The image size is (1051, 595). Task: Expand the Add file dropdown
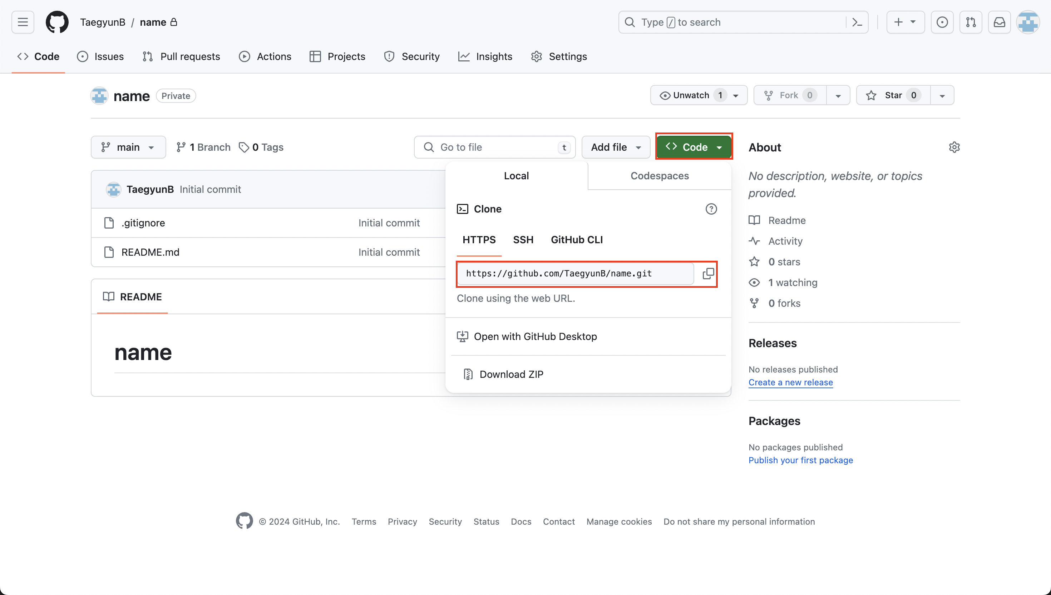616,147
